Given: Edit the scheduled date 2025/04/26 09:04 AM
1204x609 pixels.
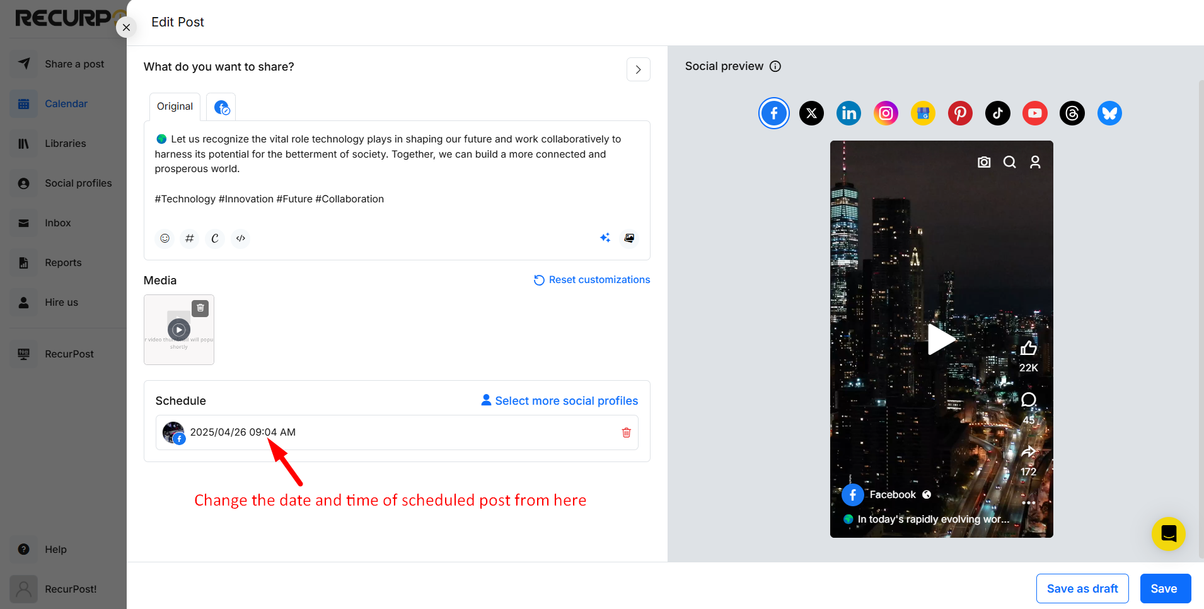Looking at the screenshot, I should pyautogui.click(x=243, y=432).
